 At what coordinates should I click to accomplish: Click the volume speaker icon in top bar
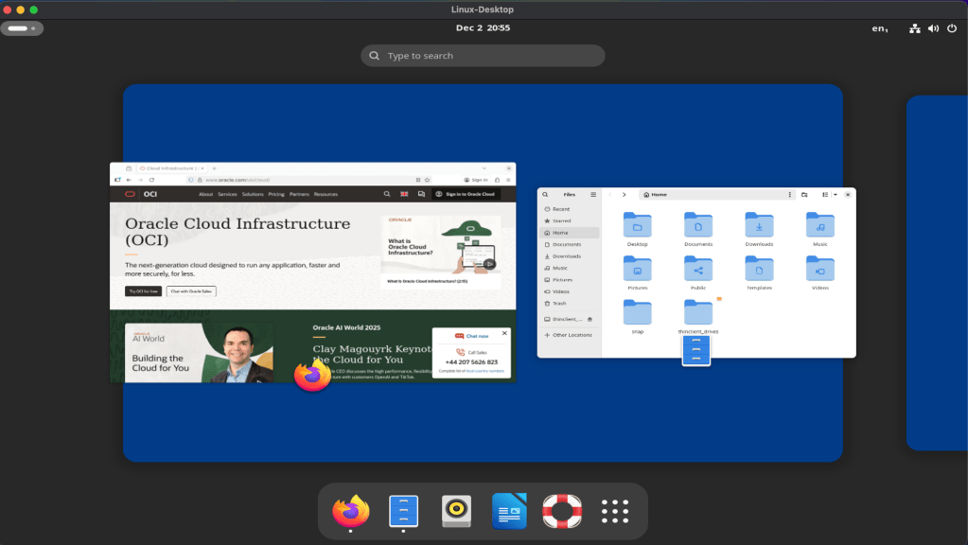(x=933, y=28)
